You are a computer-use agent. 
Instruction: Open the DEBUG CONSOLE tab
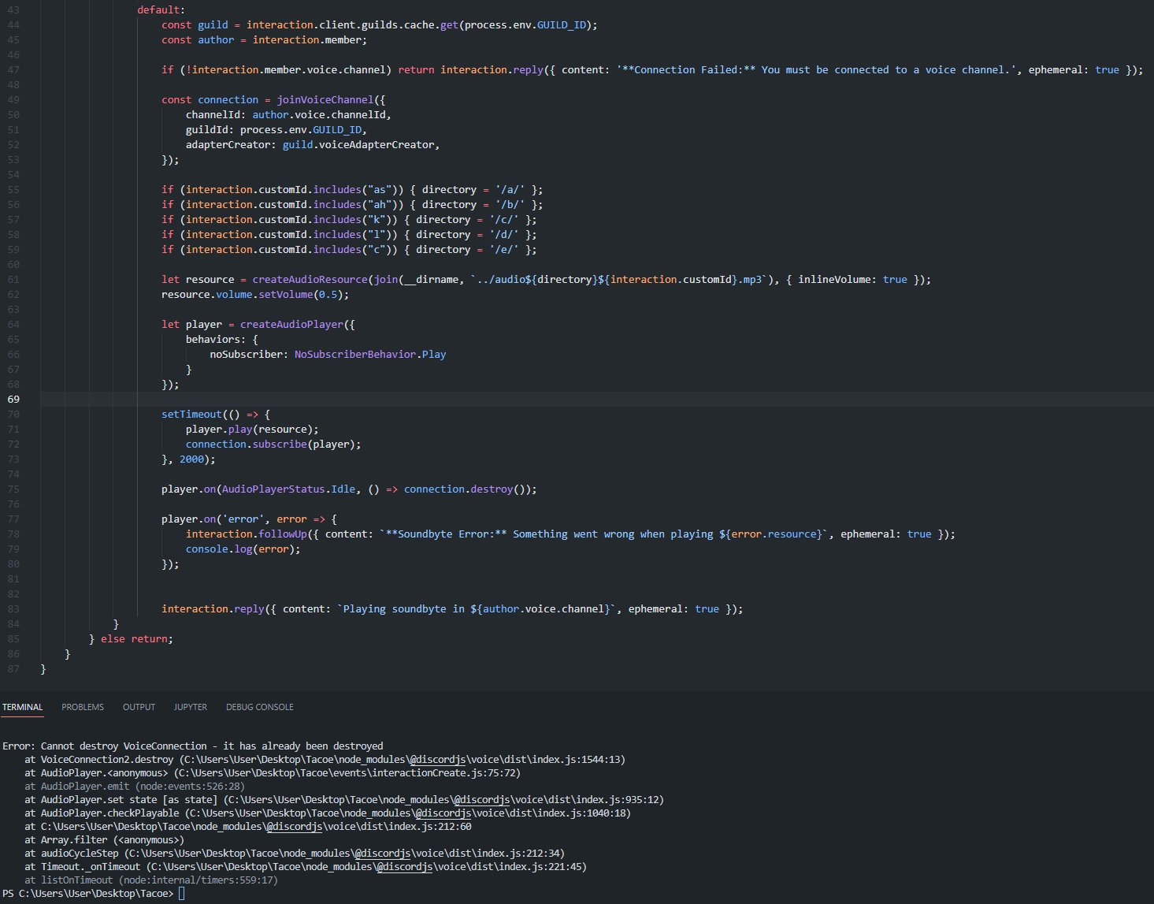pos(259,707)
